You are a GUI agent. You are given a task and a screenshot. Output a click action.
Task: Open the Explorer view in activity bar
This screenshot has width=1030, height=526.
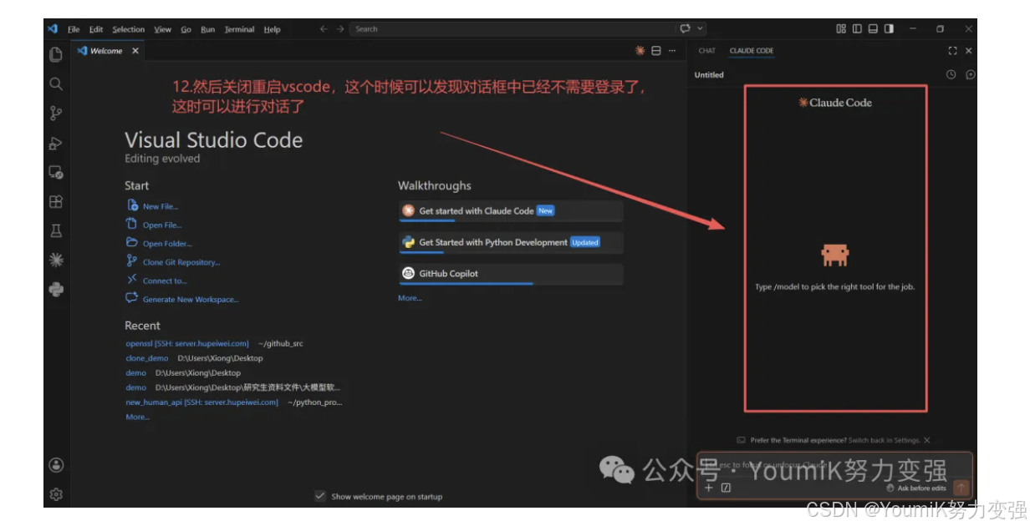56,54
